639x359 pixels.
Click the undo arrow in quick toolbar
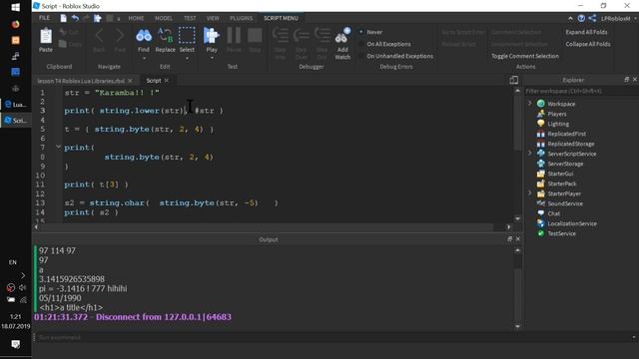pyautogui.click(x=75, y=18)
